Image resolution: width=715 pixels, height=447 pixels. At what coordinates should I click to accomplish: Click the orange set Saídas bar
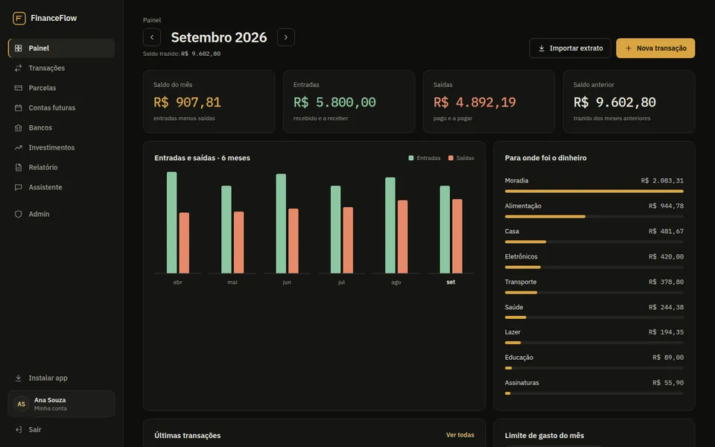pyautogui.click(x=457, y=236)
